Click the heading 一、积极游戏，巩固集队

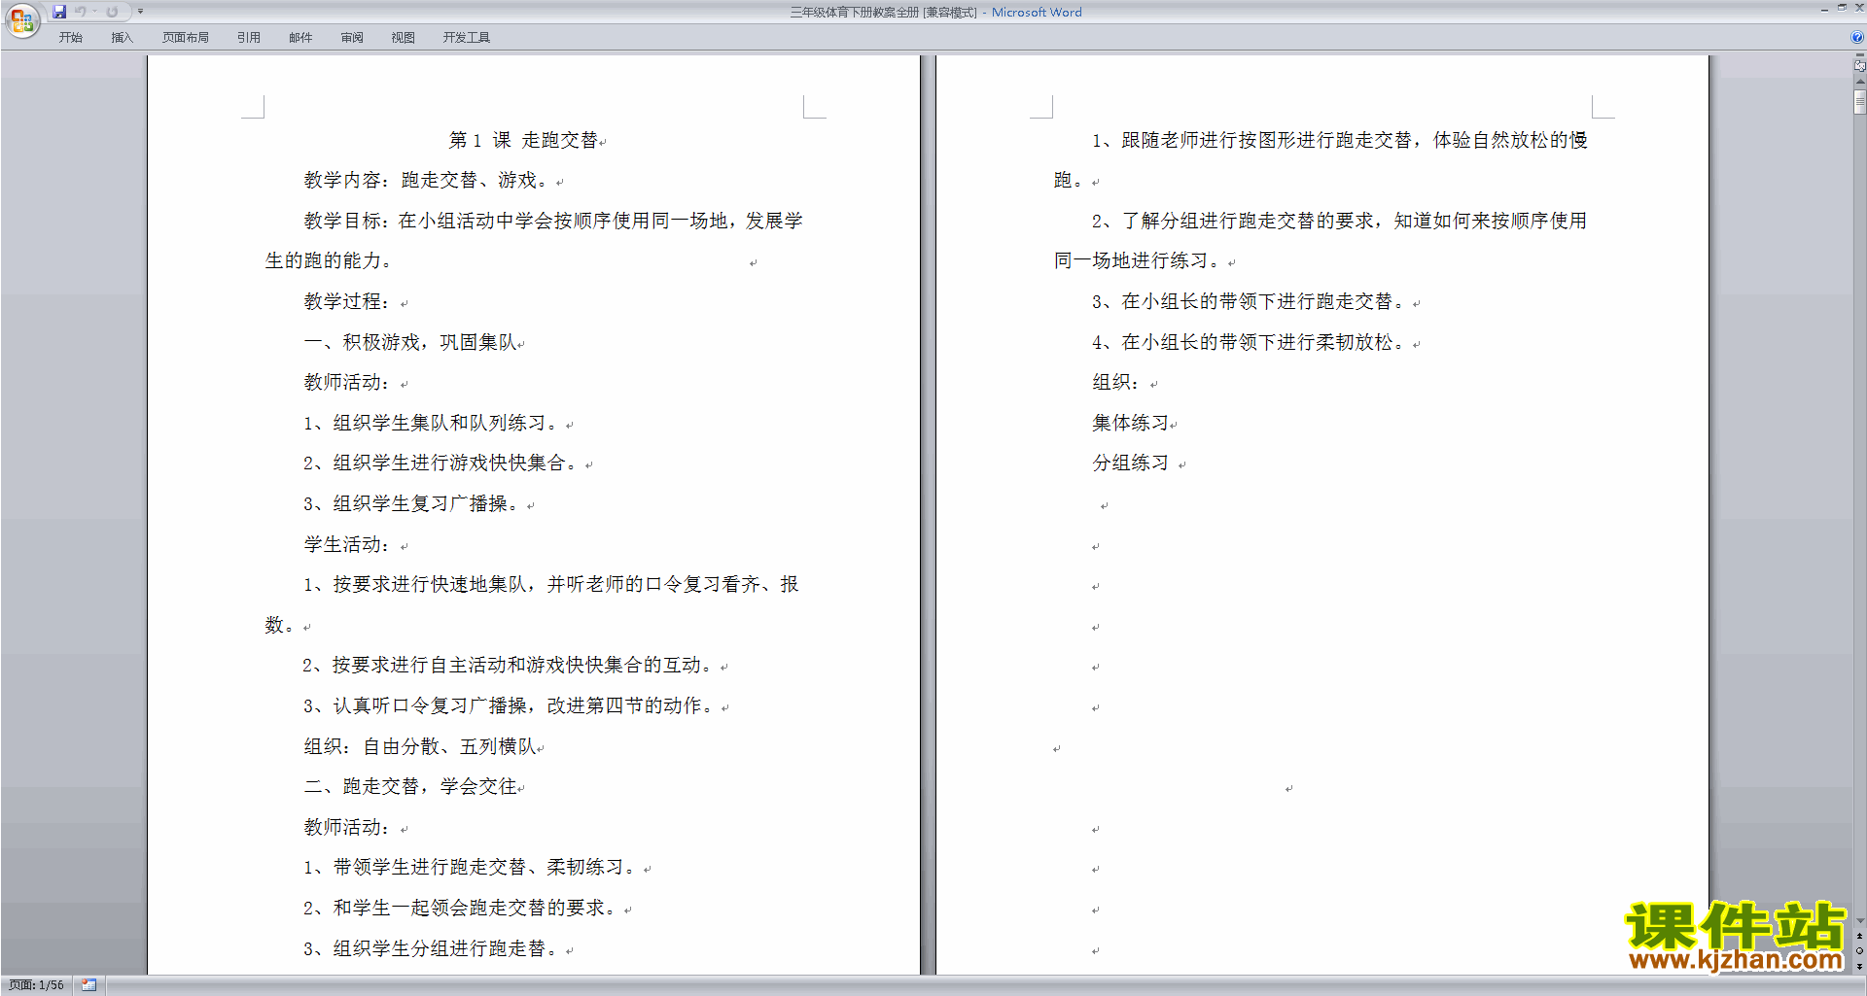point(410,342)
